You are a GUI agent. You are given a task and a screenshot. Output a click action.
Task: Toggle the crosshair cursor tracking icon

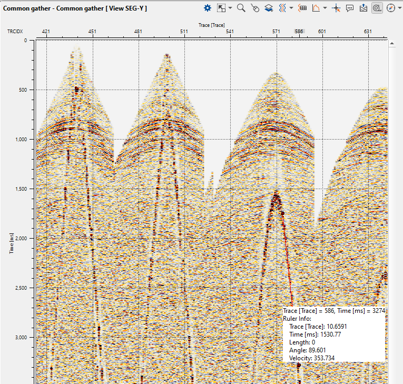[337, 8]
